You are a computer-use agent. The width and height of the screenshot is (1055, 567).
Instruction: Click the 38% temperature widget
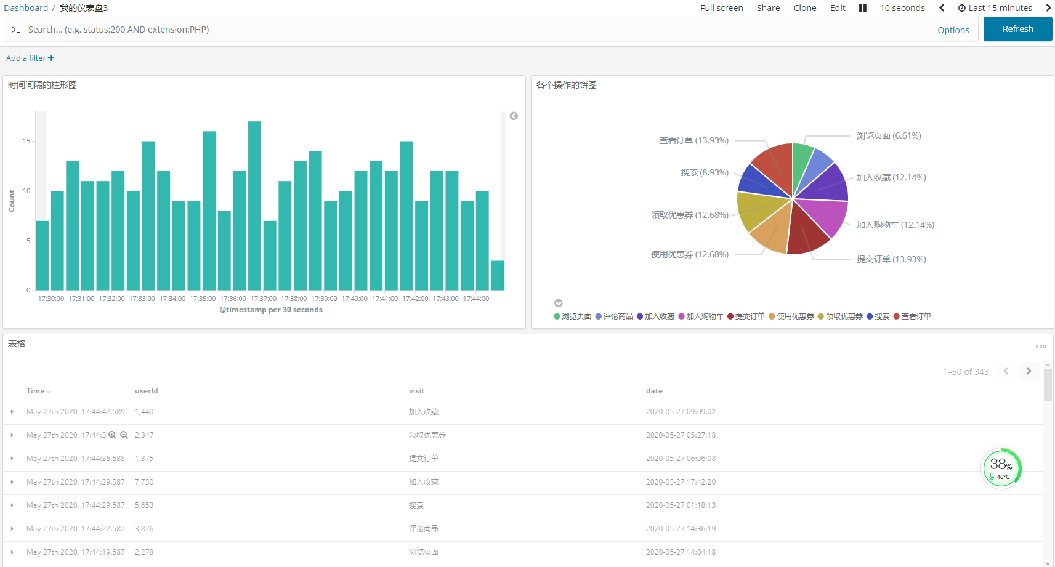point(1001,468)
